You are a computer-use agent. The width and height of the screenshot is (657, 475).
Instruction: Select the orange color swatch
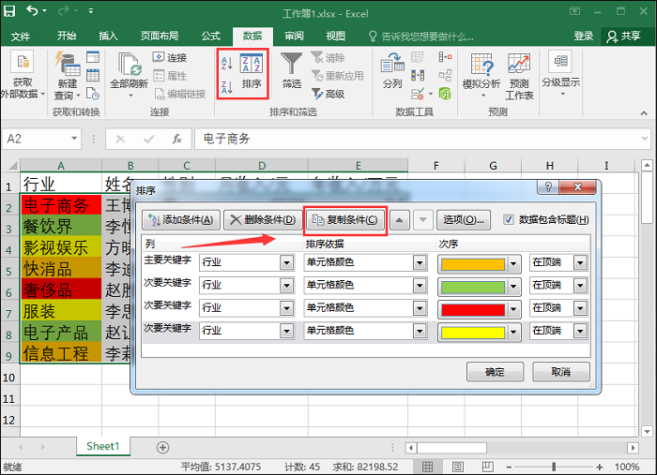(473, 264)
